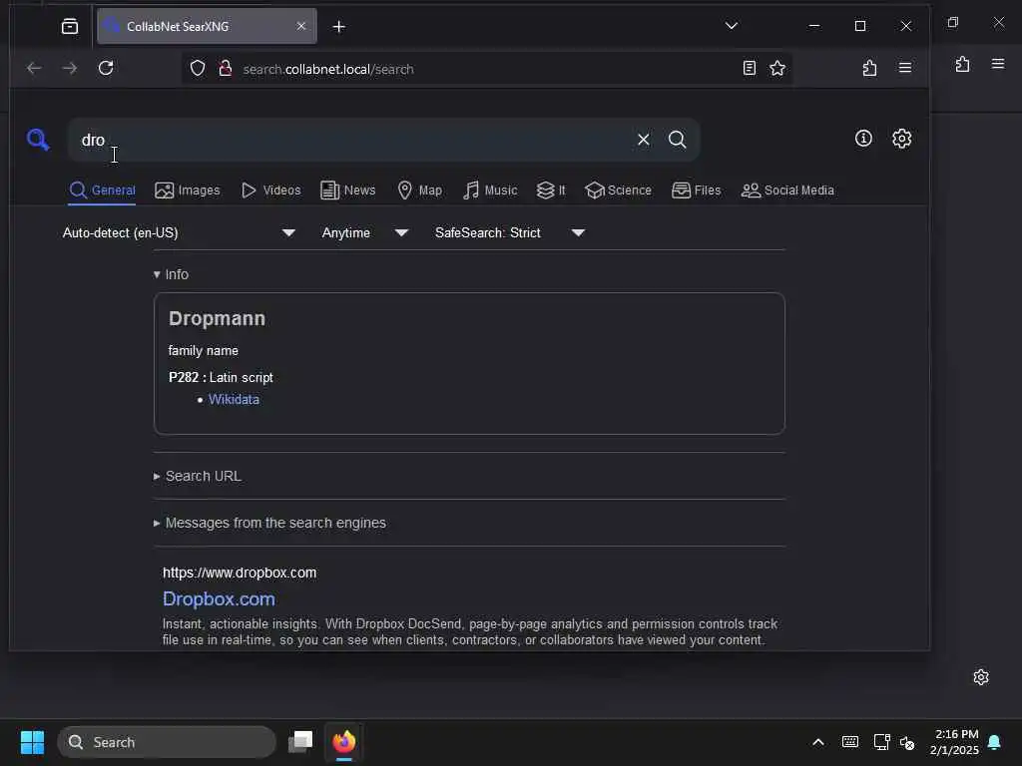
Task: Open a new browser tab
Action: [339, 27]
